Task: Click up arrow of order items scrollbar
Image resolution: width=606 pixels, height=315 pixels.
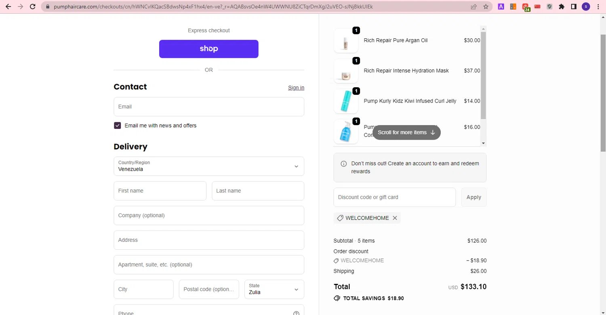Action: (483, 29)
